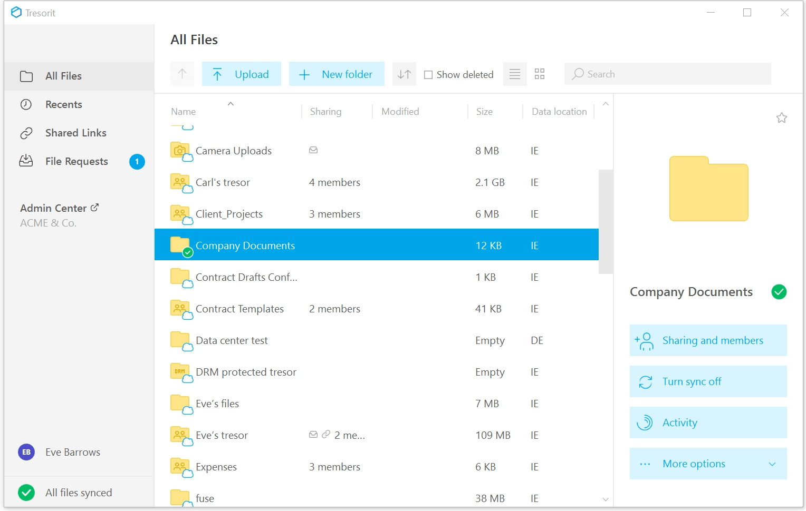Open the Activity panel
The image size is (806, 511).
coord(708,422)
